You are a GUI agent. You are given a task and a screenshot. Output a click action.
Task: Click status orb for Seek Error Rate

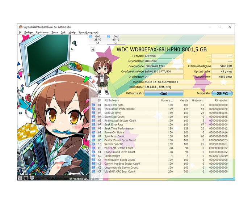coord(93,124)
